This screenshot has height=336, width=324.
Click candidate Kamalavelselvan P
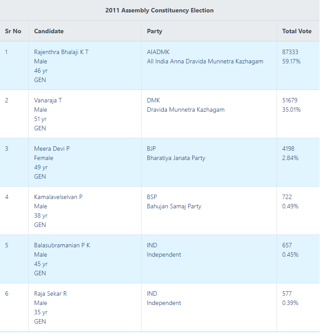click(58, 197)
